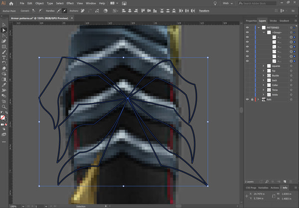Select the Direct Selection tool
The width and height of the screenshot is (299, 208).
click(x=3, y=30)
